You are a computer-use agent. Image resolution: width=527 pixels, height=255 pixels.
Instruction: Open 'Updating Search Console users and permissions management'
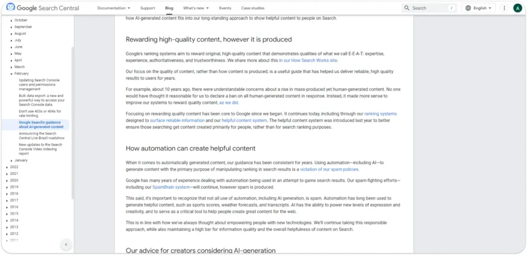click(39, 85)
